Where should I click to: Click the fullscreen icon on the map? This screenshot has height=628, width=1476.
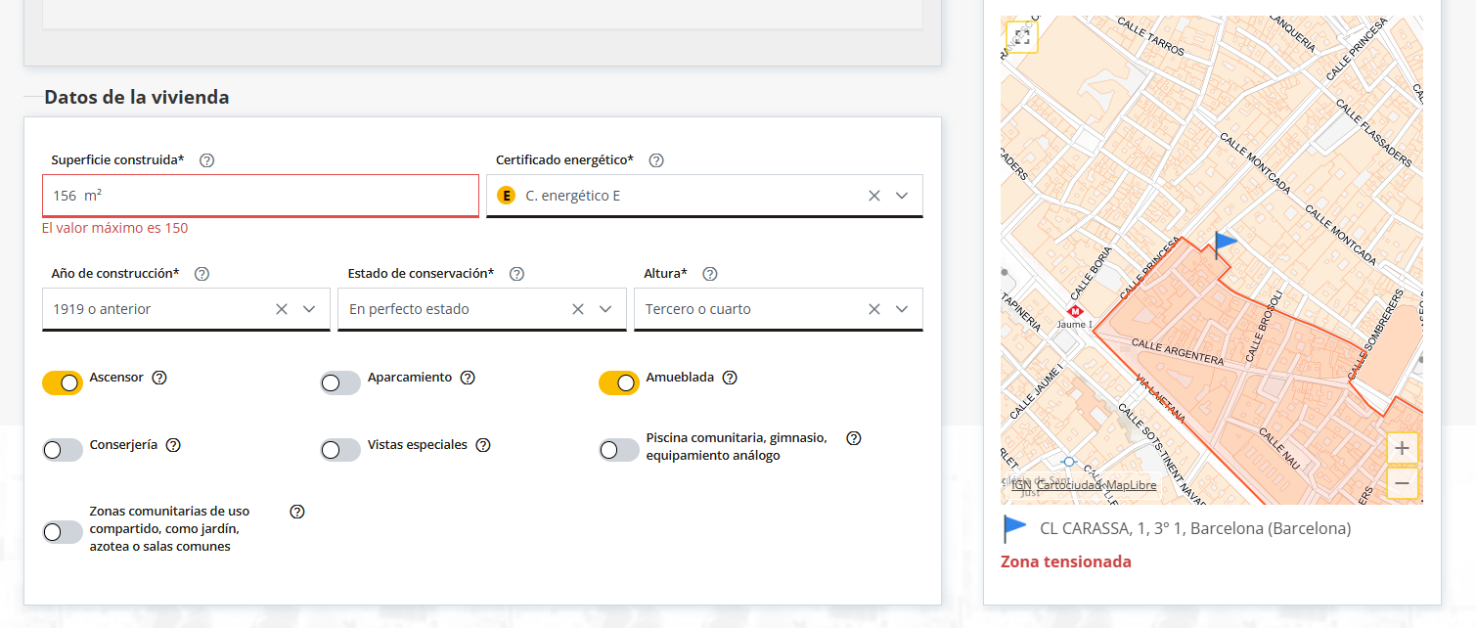click(1022, 37)
